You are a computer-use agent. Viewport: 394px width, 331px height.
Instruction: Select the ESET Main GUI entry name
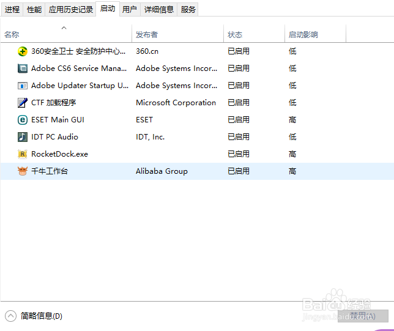58,120
